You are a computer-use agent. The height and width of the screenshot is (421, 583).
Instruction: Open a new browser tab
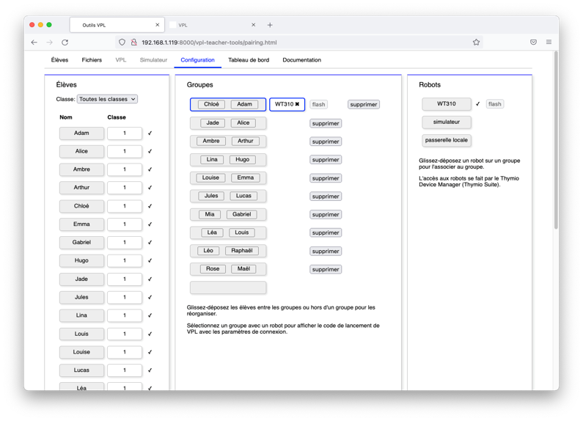[270, 25]
